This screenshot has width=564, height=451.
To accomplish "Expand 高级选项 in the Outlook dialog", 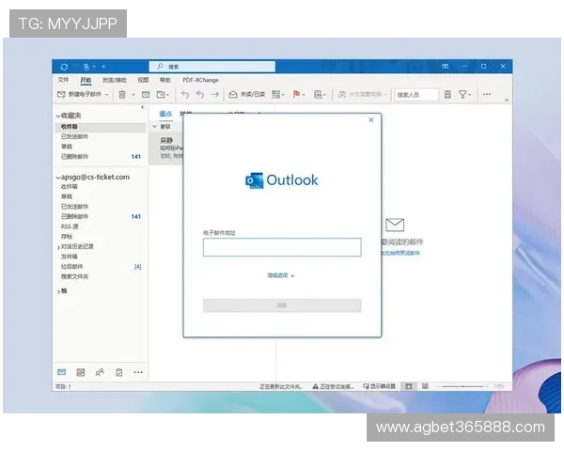I will (281, 276).
